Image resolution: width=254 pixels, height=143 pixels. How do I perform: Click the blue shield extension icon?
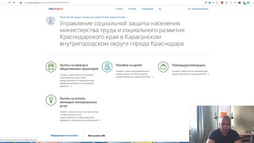tap(210, 3)
